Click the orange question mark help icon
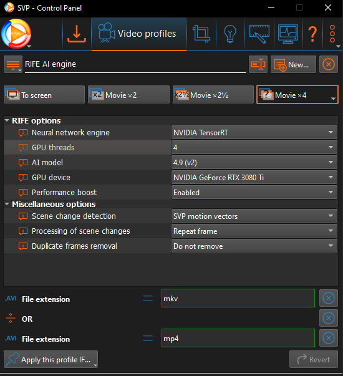Image resolution: width=343 pixels, height=376 pixels. (x=312, y=34)
